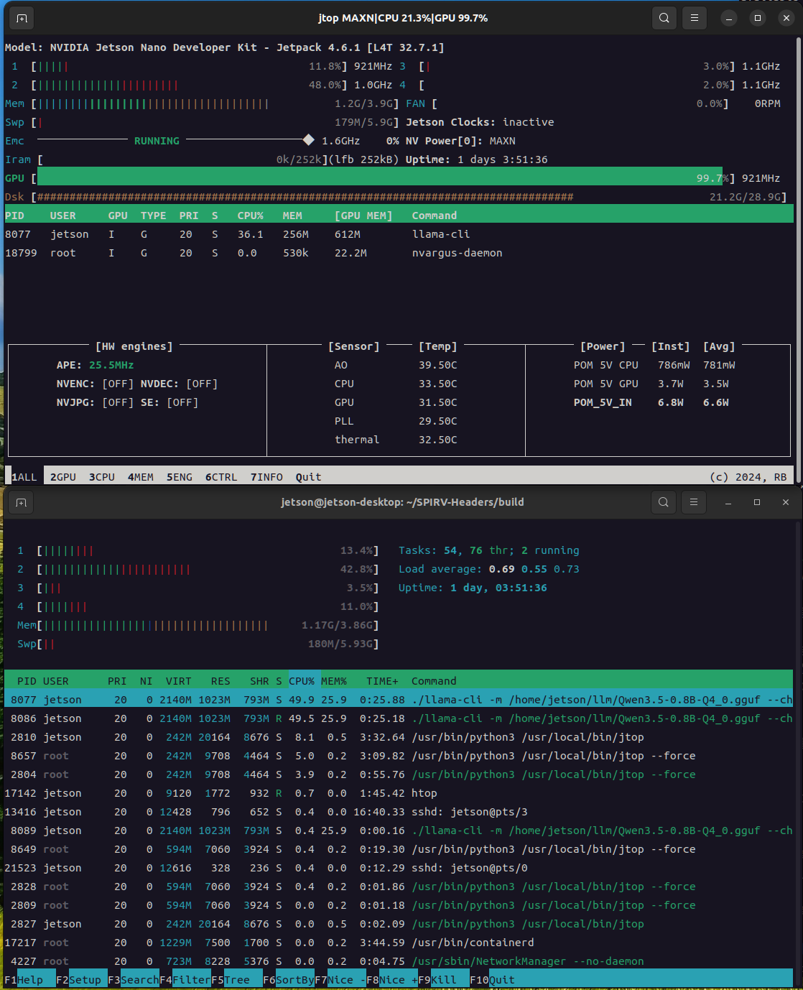Click Jetson Clocks: inactive status in jtop
This screenshot has height=990, width=803.
pyautogui.click(x=480, y=122)
